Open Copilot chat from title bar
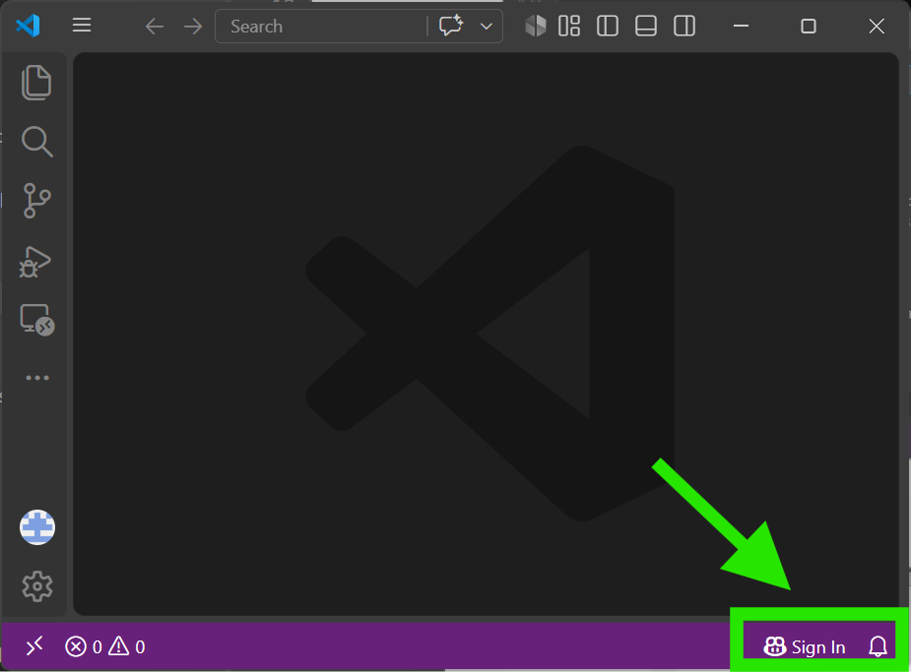 click(451, 26)
